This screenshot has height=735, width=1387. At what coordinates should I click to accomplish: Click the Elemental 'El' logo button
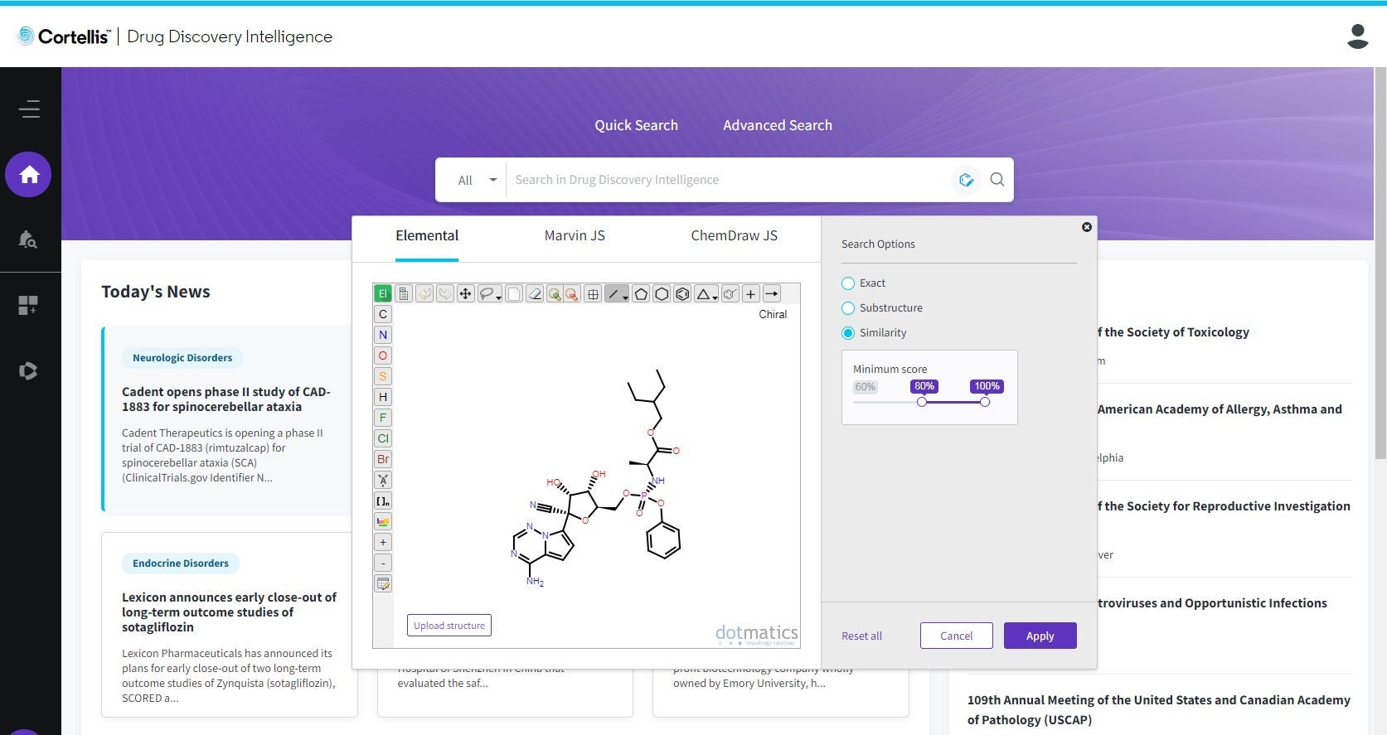(382, 293)
